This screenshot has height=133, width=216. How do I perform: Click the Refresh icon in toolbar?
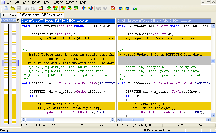point(135,9)
